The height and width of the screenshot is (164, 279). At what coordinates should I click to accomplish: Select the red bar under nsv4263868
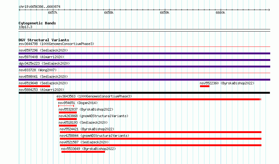(68, 119)
